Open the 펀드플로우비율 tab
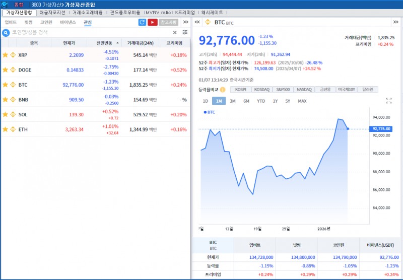The width and height of the screenshot is (403, 280). 125,13
